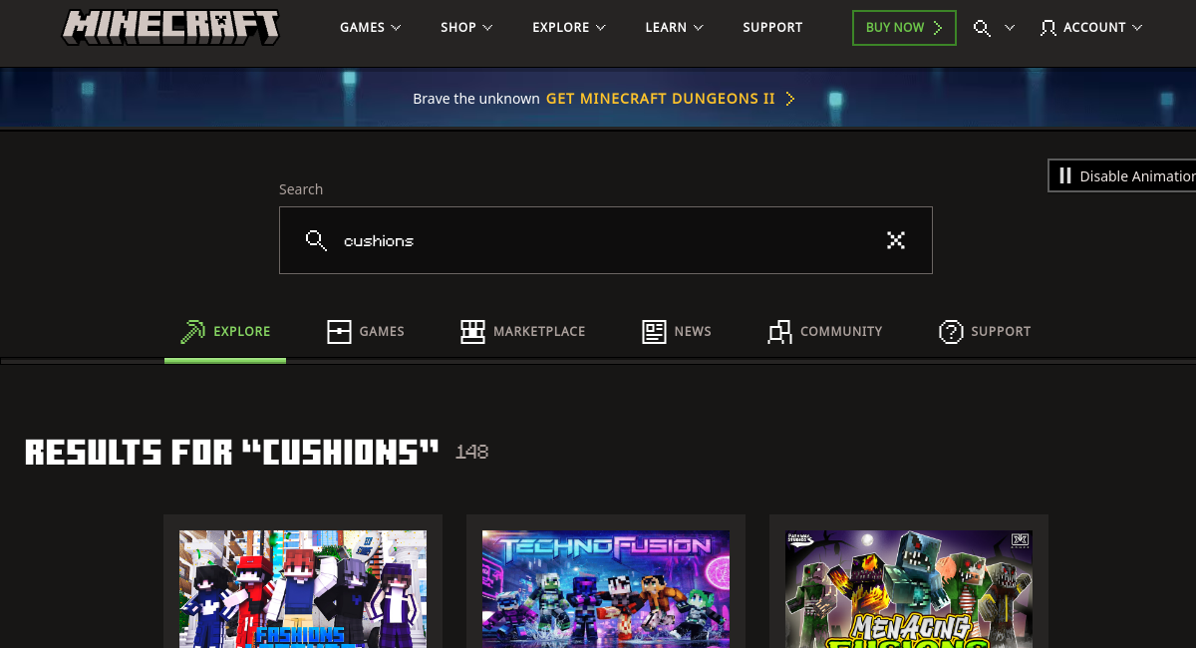Viewport: 1196px width, 648px height.
Task: Click the Results for "Cushions" heading
Action: [x=231, y=453]
